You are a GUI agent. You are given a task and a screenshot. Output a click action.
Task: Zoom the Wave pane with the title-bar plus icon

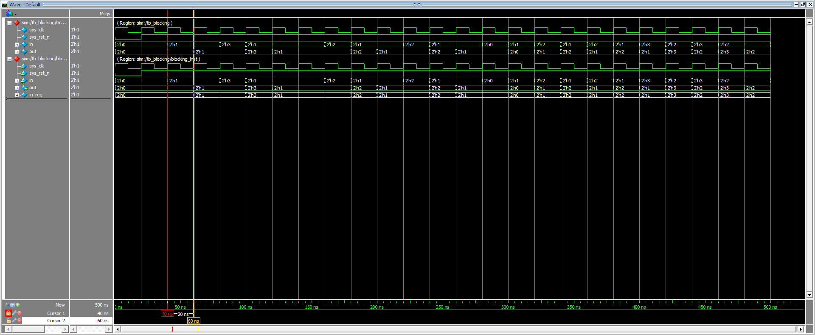click(x=796, y=4)
